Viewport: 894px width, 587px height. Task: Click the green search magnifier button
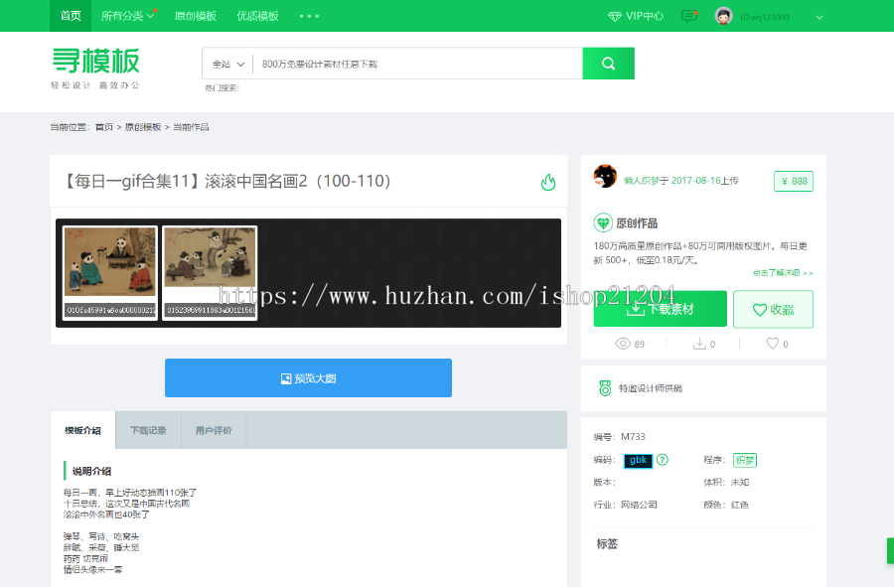[x=608, y=64]
